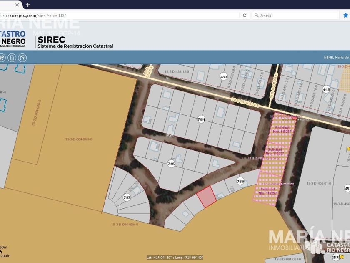
Task: Open the tools wrench icon in toolbar
Action: coord(2,58)
